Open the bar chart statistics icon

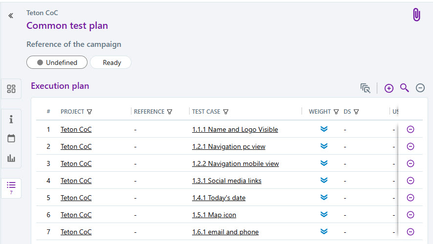point(11,158)
